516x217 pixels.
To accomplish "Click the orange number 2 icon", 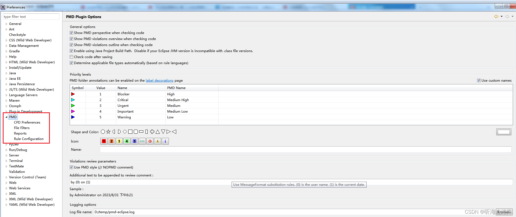I will [112, 141].
